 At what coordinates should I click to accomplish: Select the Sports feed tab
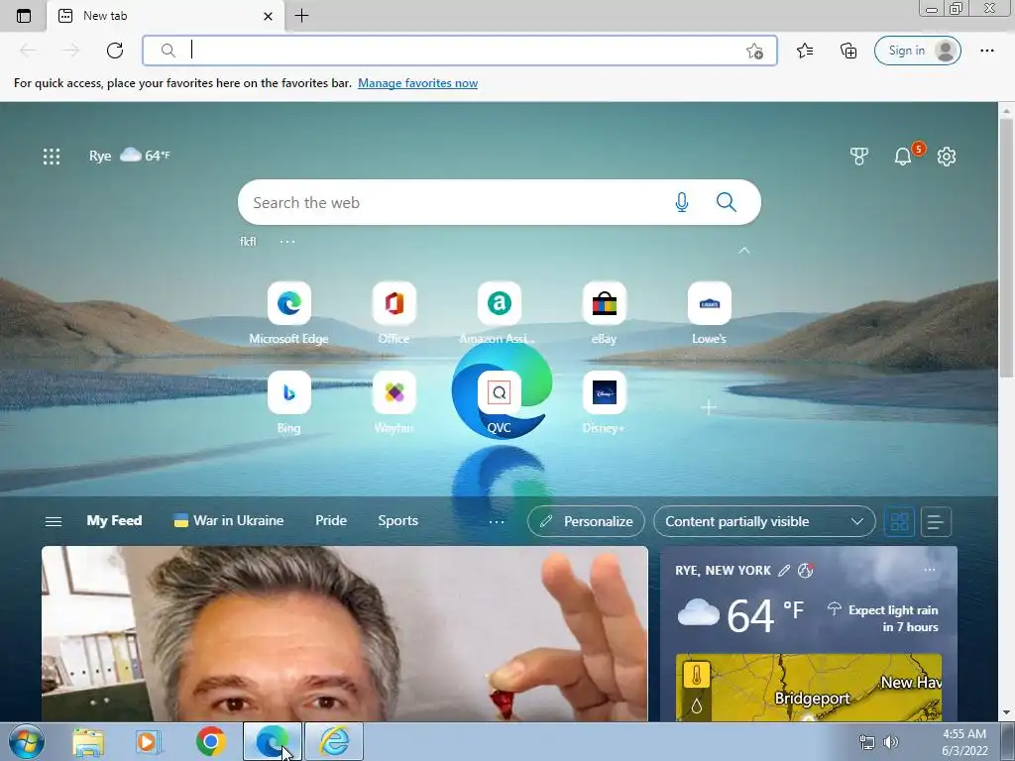(x=398, y=521)
